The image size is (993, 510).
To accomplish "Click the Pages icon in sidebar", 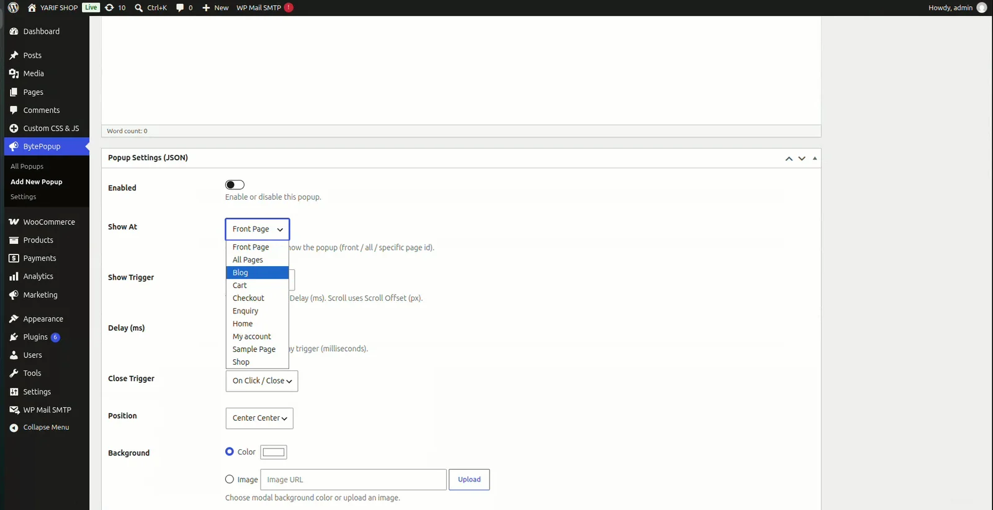I will [x=14, y=92].
